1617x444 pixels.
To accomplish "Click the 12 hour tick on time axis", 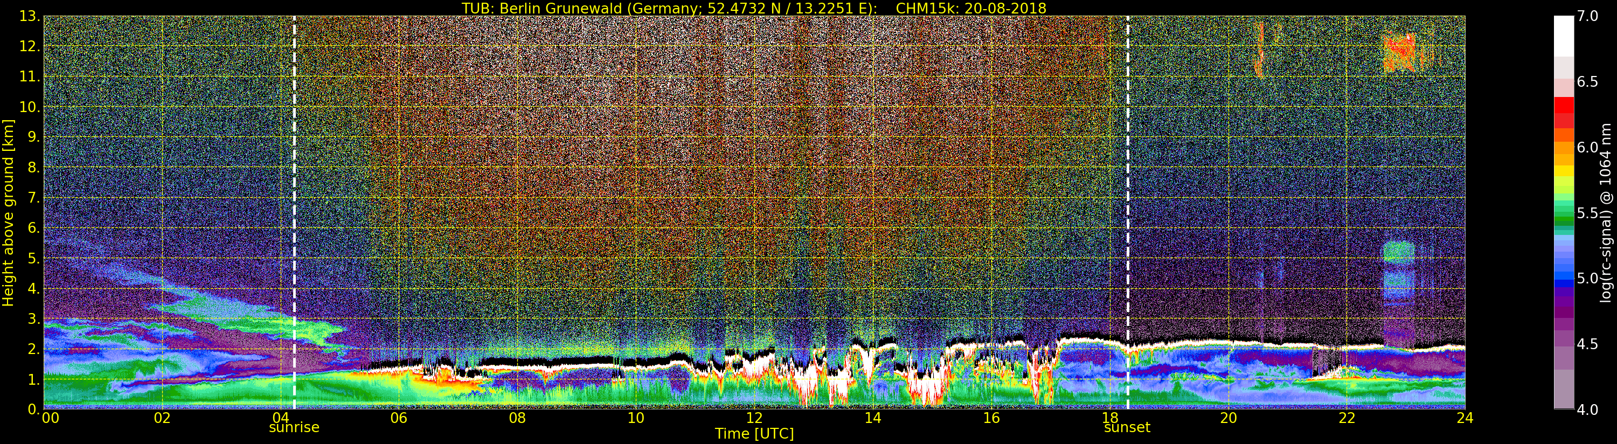I will pos(754,418).
